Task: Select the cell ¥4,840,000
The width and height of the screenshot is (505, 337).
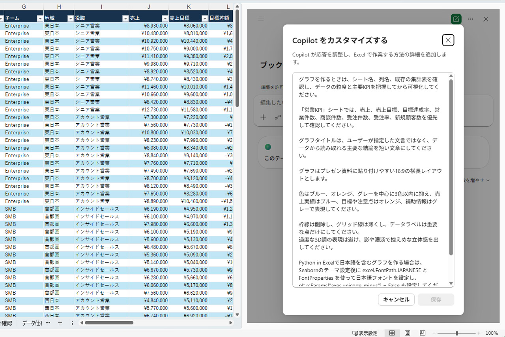Action: pyautogui.click(x=149, y=300)
